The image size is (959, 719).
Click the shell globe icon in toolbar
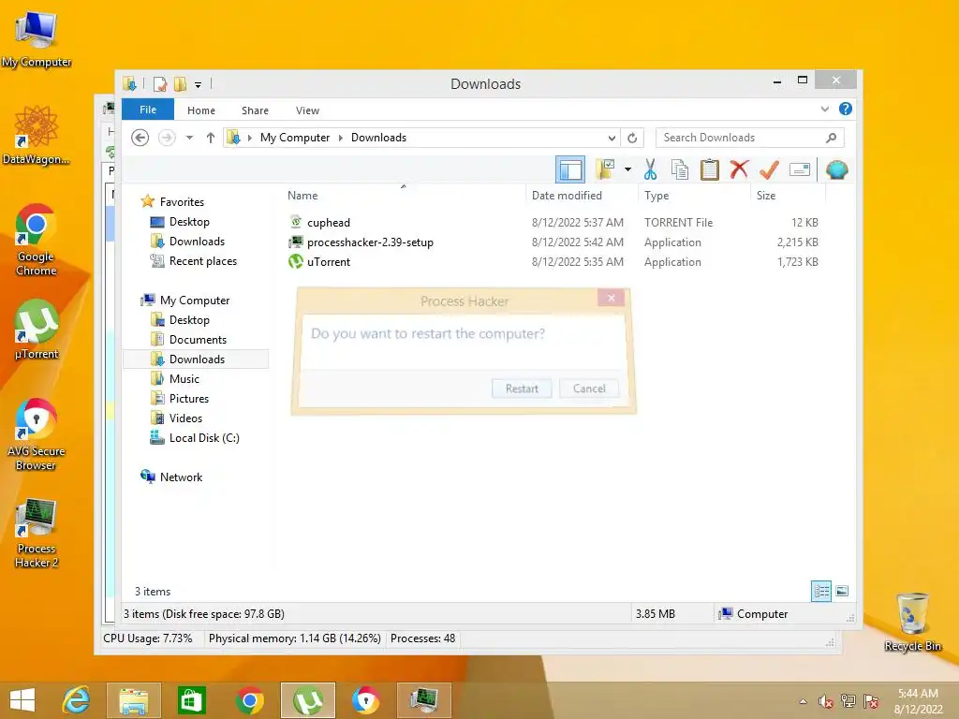(836, 169)
